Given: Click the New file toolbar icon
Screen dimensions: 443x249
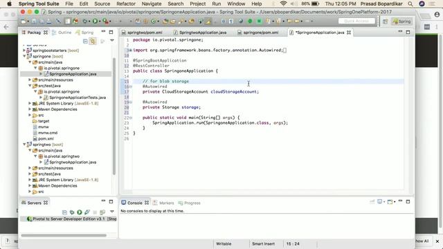Looking at the screenshot, I should click(24, 21).
